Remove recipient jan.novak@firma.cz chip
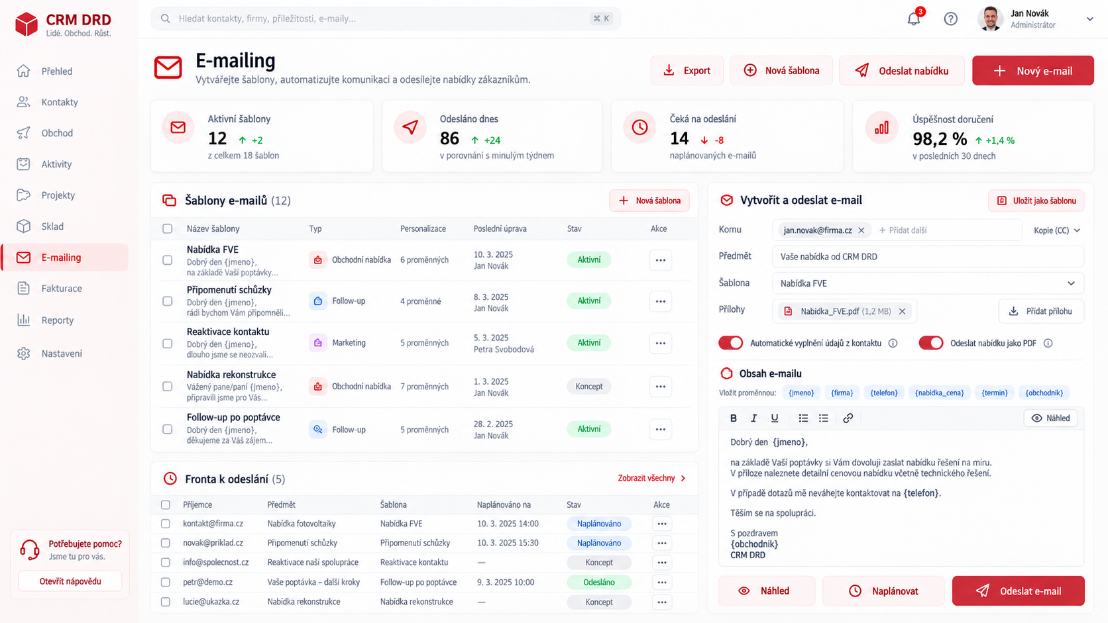The width and height of the screenshot is (1108, 623). [861, 230]
